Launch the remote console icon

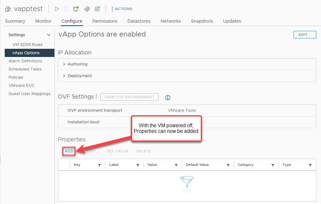(x=76, y=9)
